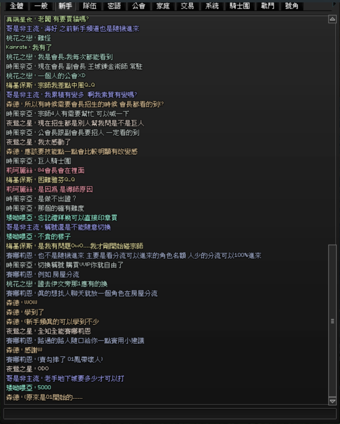Click the empty scrollbar track above the thumb

pyautogui.click(x=332, y=134)
